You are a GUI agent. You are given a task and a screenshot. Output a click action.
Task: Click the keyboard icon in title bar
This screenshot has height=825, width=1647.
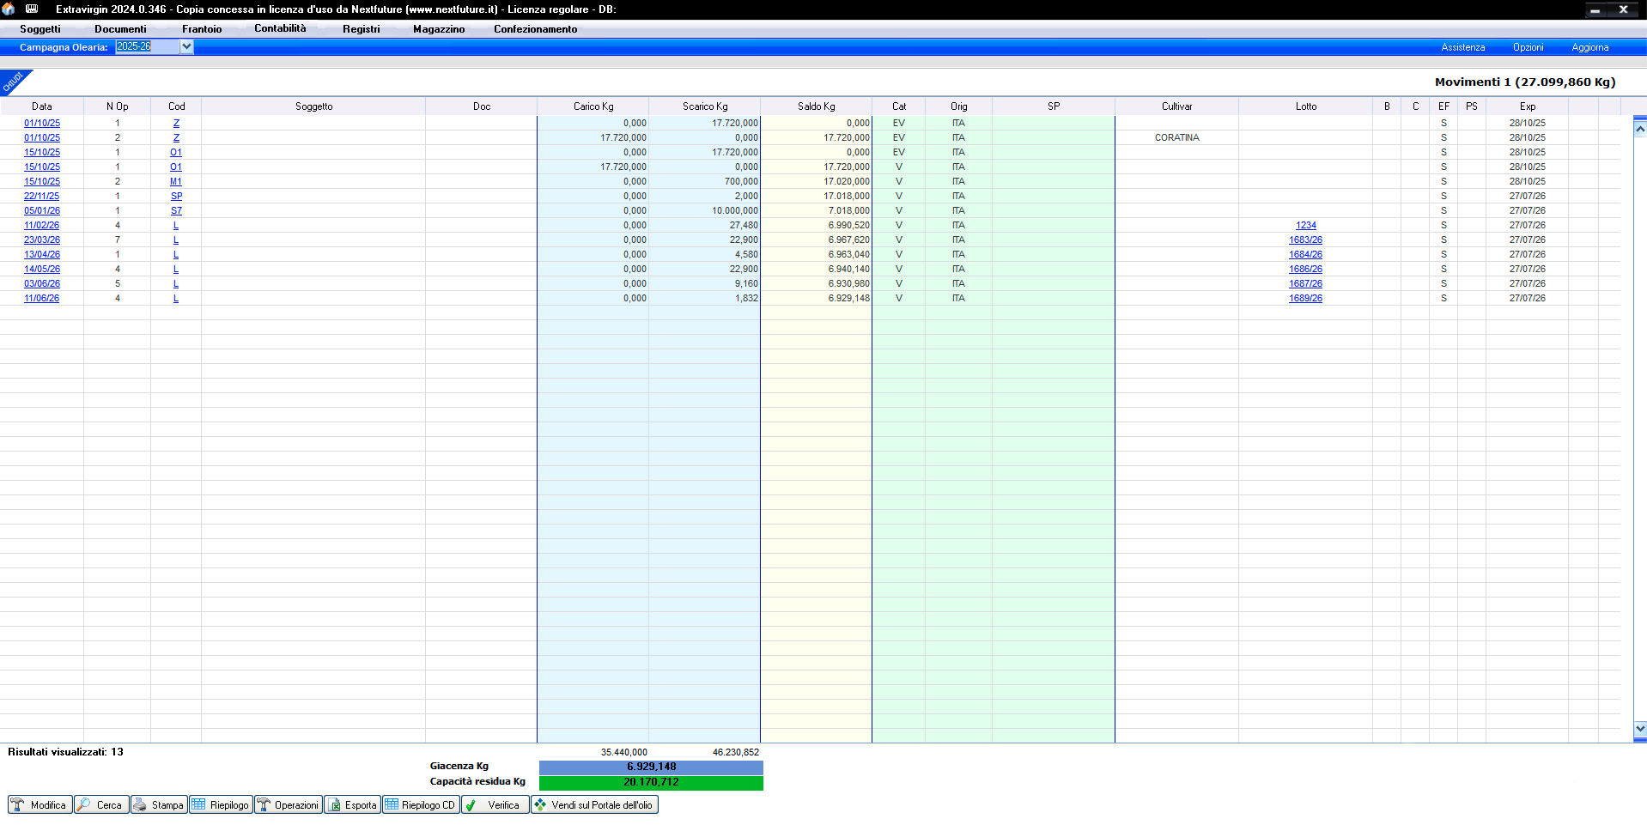(32, 9)
